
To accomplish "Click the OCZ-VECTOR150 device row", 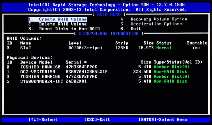I will pos(38,72).
